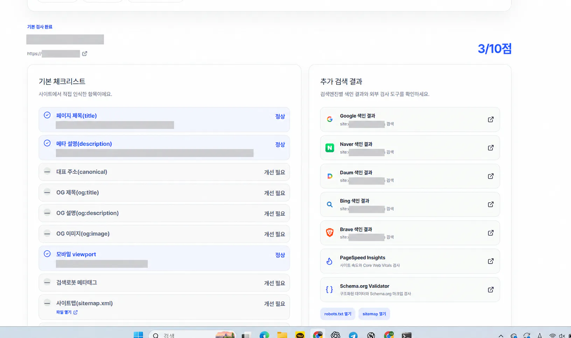Open PageSpeed Insights external link icon

coord(491,261)
